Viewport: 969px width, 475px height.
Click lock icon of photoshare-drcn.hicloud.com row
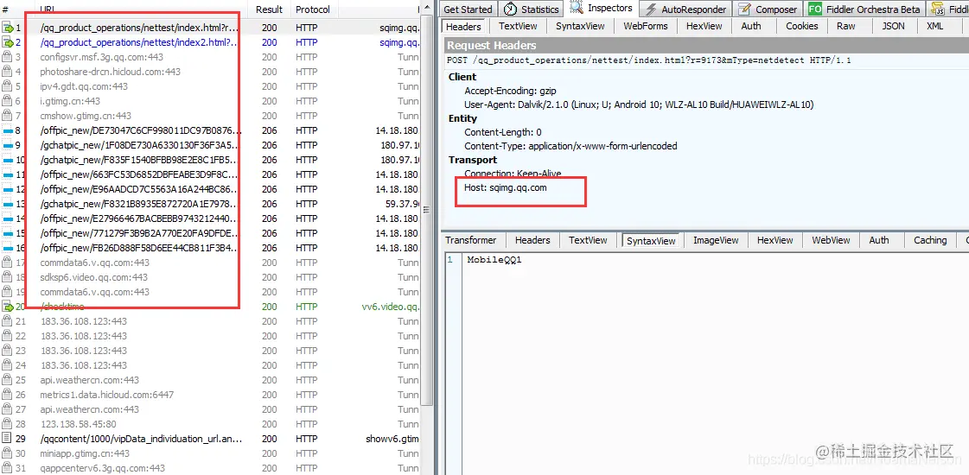point(7,72)
